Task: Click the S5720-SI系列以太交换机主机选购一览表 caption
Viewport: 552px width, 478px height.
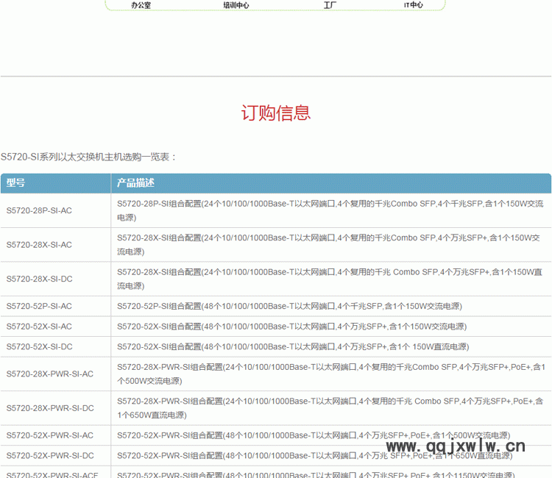Action: point(88,157)
